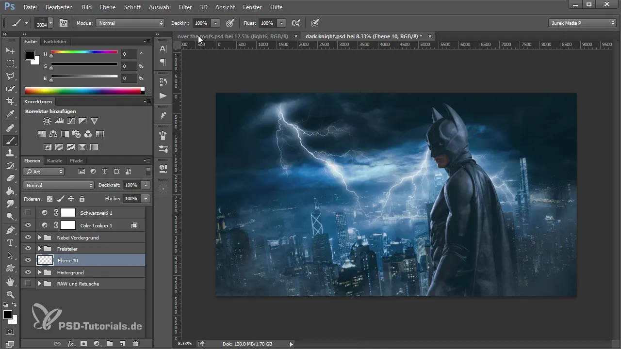
Task: Select the Clone Stamp tool
Action: click(x=10, y=153)
